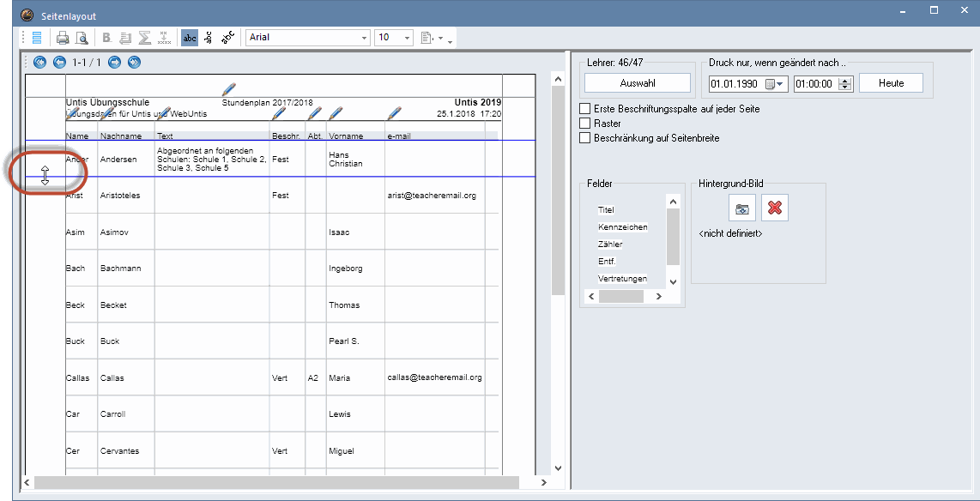The image size is (980, 501).
Task: Open font size 10 dropdown
Action: [x=407, y=38]
